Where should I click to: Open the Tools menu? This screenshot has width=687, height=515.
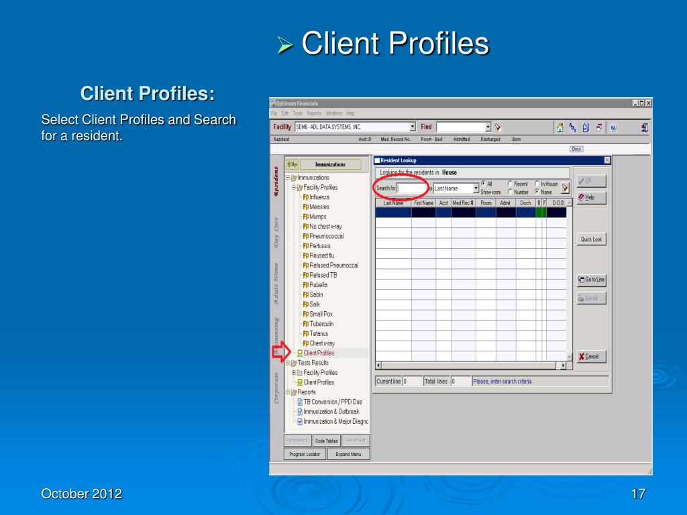(x=297, y=113)
